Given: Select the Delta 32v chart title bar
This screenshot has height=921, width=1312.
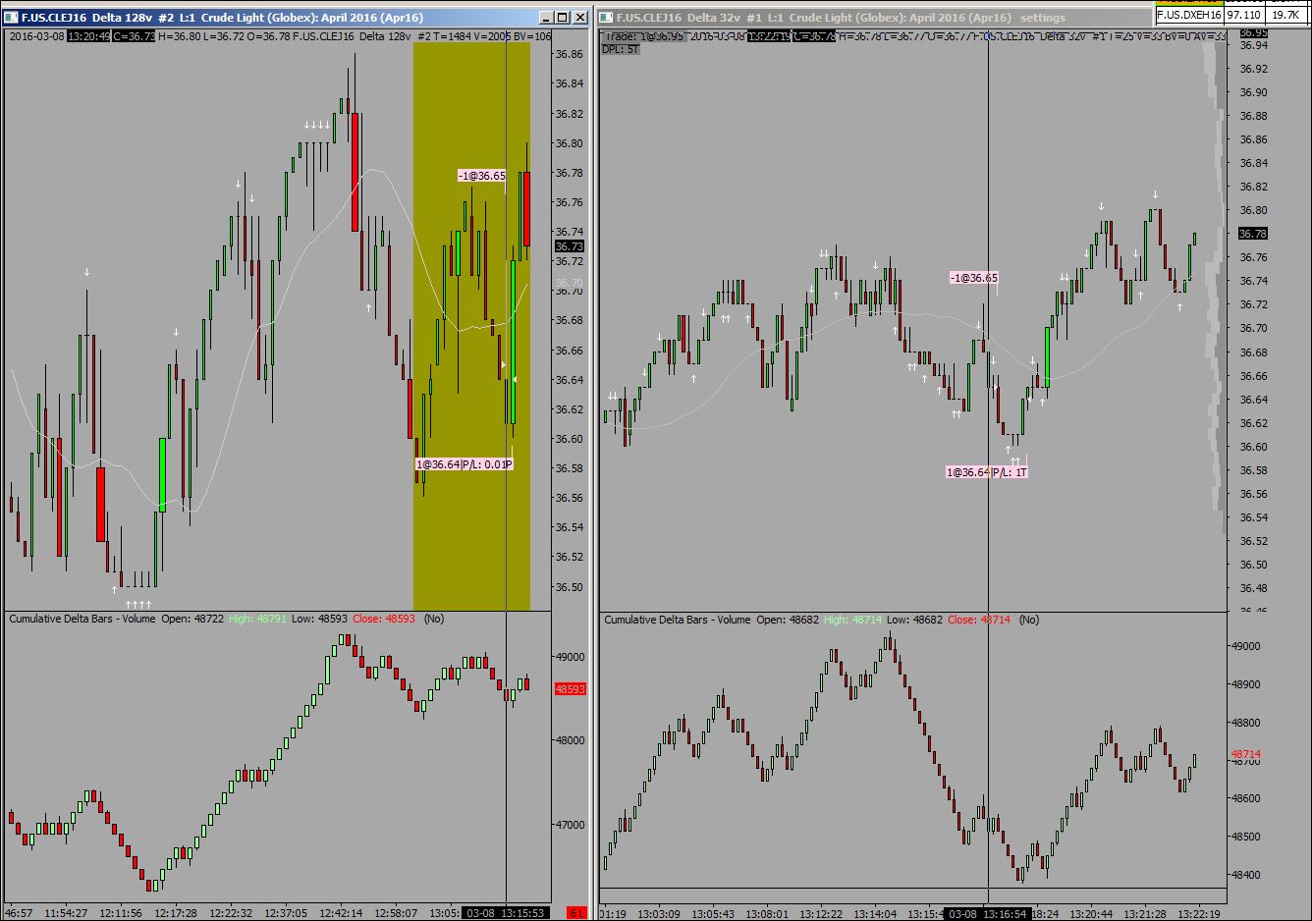Looking at the screenshot, I should (x=874, y=18).
